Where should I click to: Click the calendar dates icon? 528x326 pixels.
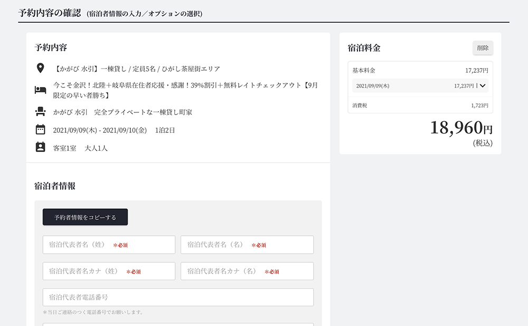[41, 130]
